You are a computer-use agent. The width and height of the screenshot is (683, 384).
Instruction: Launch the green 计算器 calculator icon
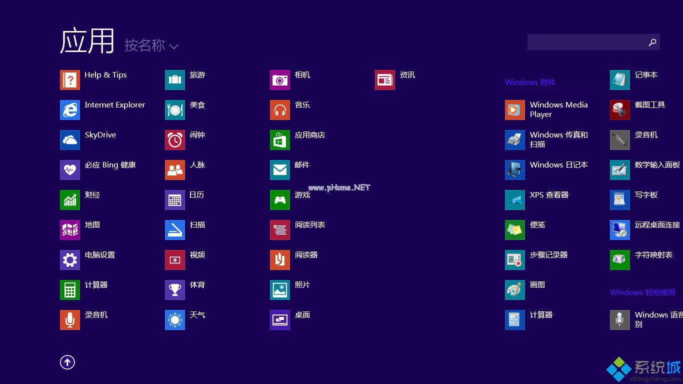point(70,290)
